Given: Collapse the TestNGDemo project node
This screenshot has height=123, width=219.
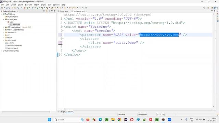Looking at the screenshot, I should (1, 14).
